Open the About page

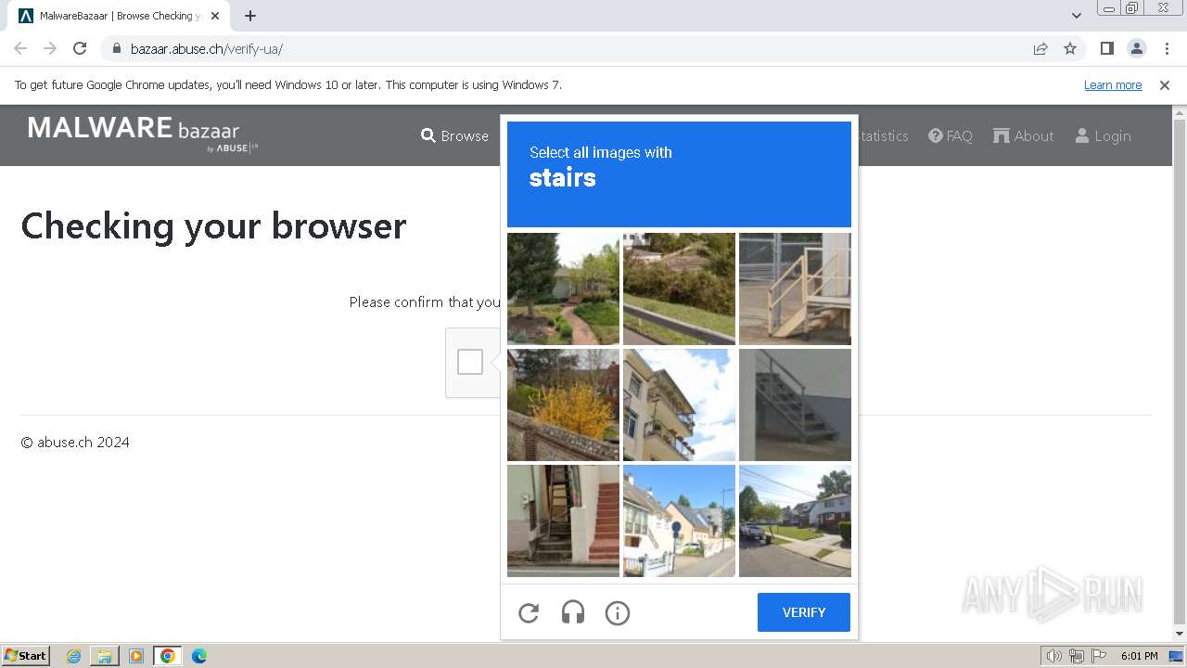tap(1023, 135)
